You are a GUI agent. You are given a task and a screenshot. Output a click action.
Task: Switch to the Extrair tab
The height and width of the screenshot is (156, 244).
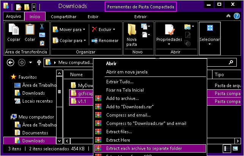pos(140,17)
